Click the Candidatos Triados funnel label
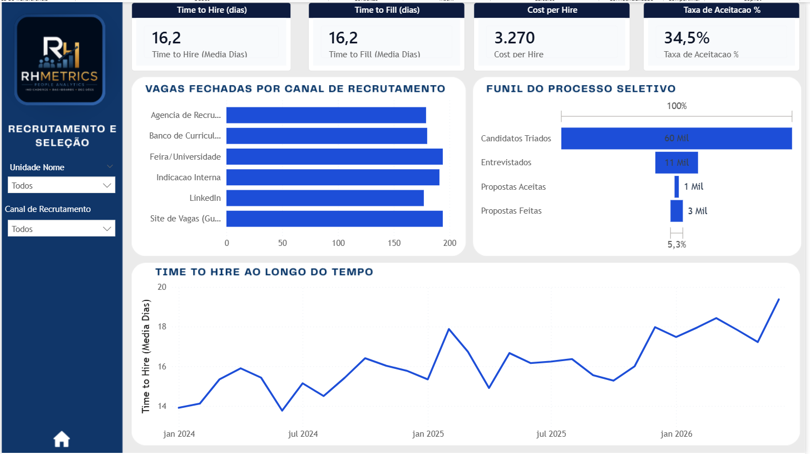 tap(516, 139)
